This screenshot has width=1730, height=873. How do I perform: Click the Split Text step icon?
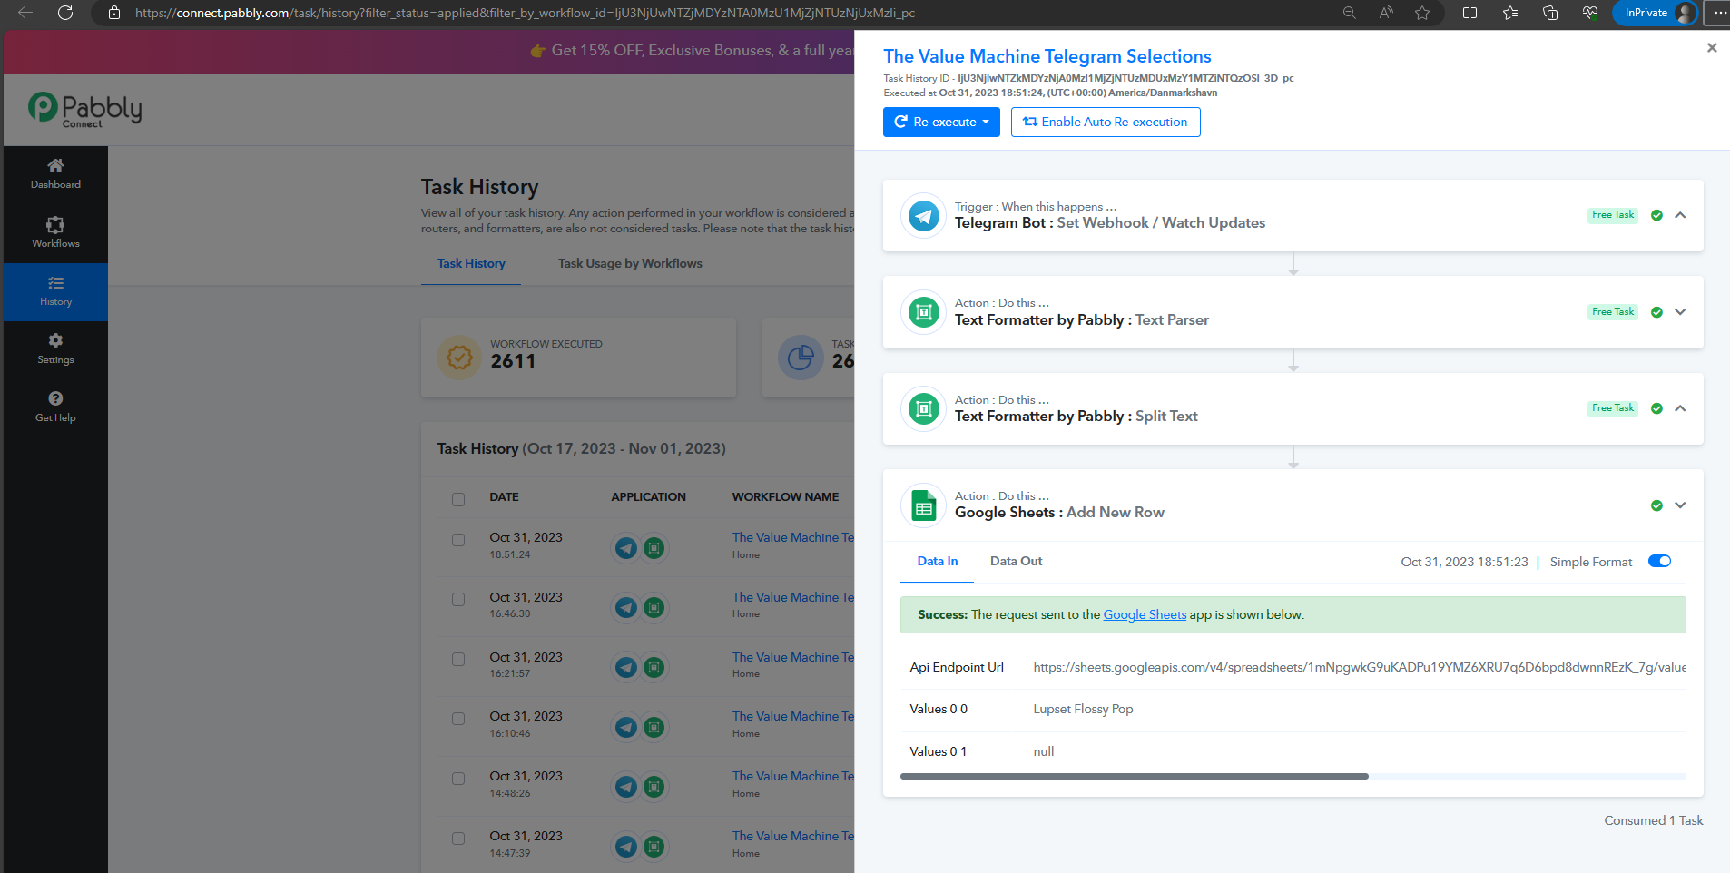pos(924,409)
